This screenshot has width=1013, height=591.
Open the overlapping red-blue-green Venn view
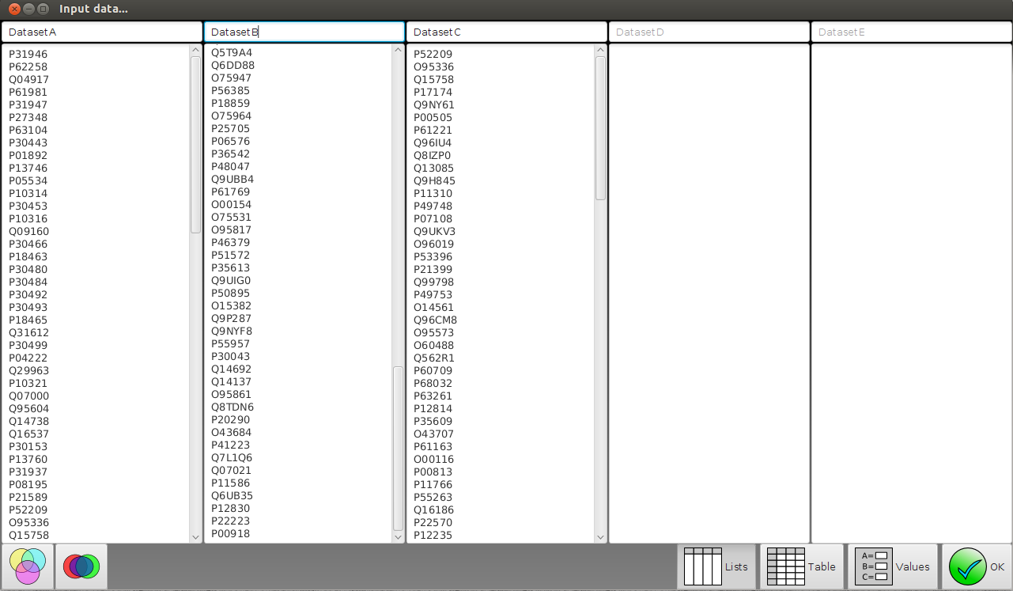point(81,566)
